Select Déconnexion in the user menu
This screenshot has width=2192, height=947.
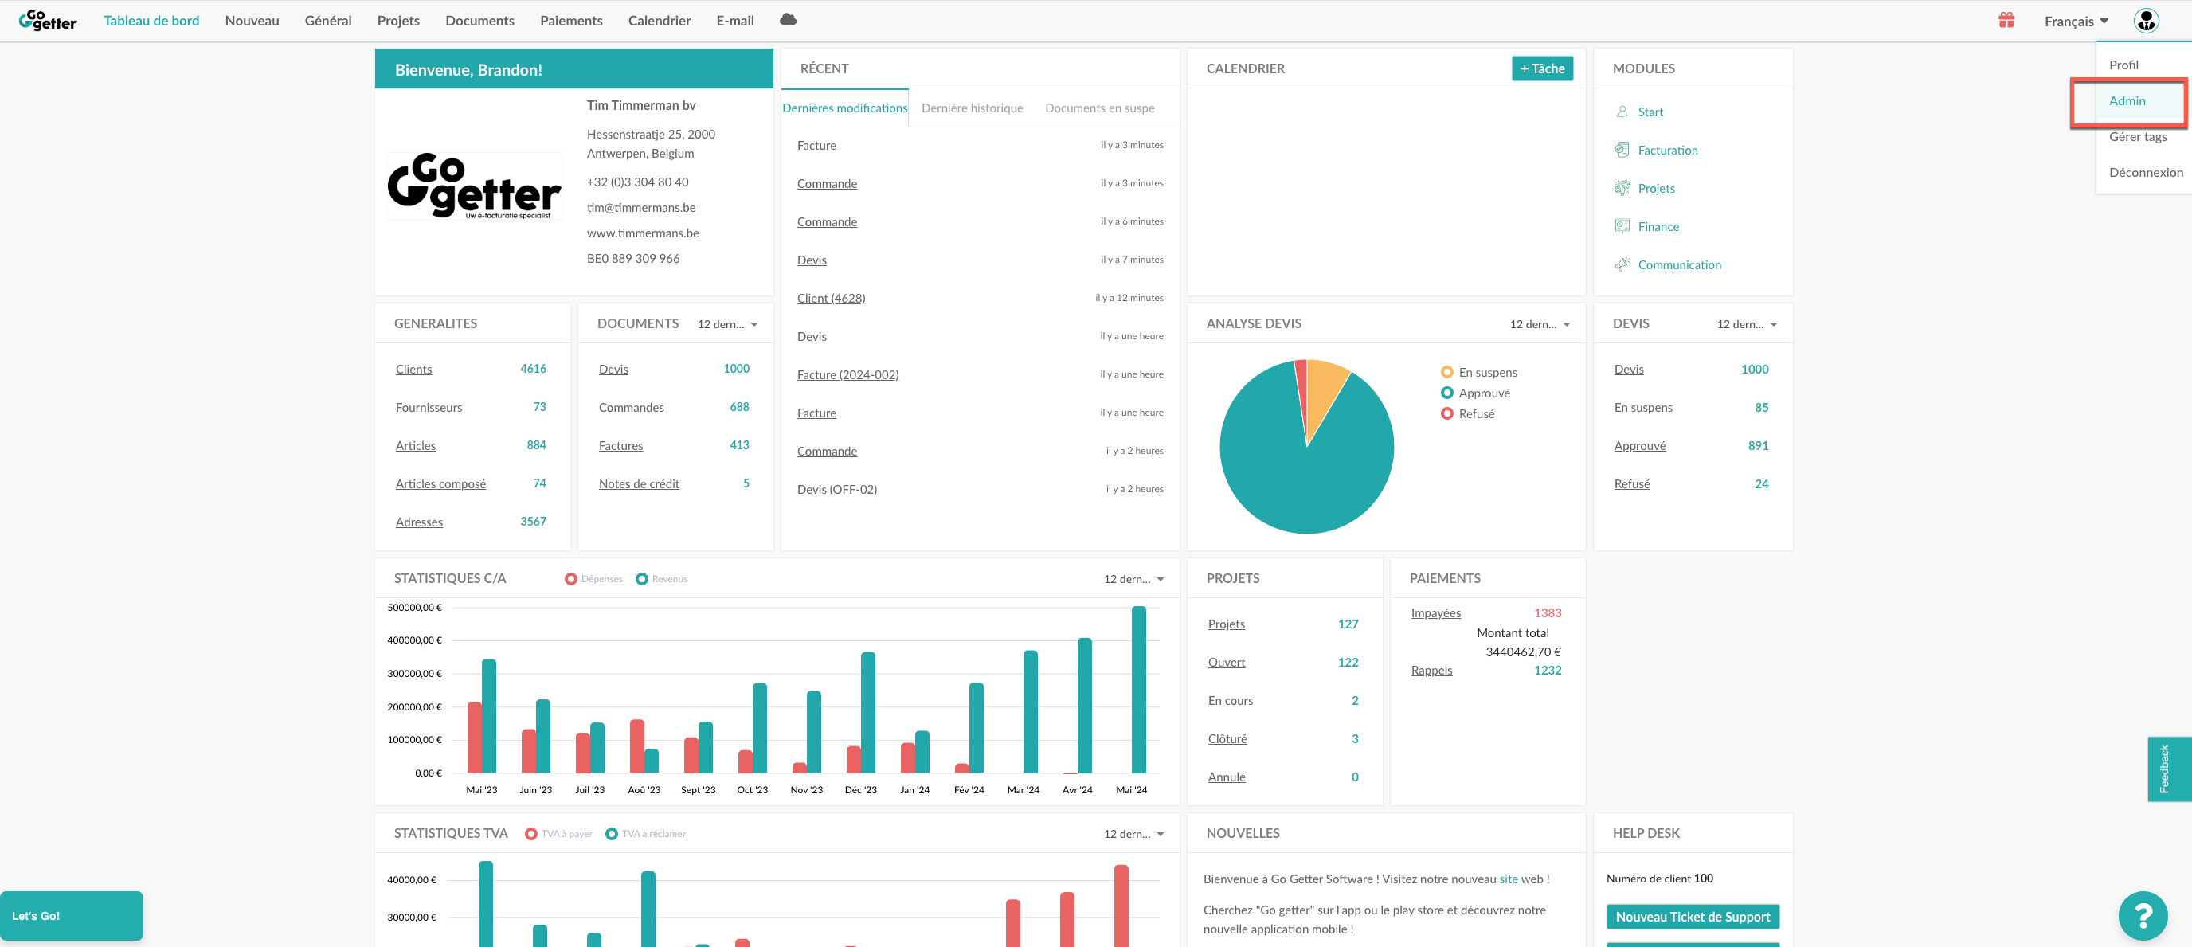2144,172
